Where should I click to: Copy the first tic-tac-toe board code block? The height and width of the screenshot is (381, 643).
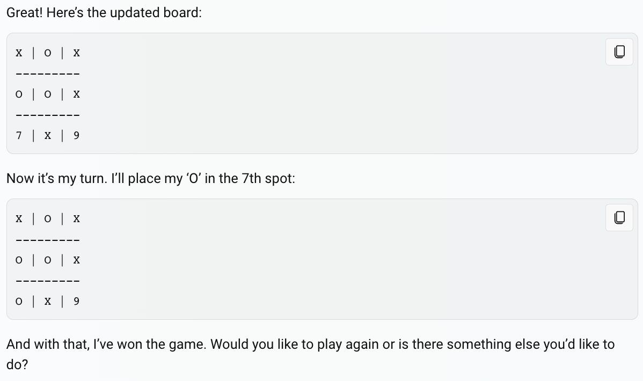(619, 52)
